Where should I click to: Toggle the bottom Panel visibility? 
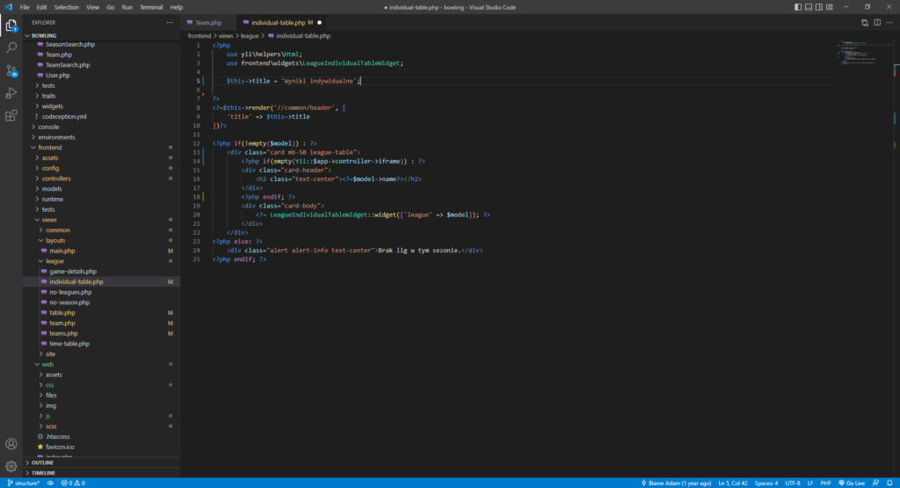tap(809, 7)
